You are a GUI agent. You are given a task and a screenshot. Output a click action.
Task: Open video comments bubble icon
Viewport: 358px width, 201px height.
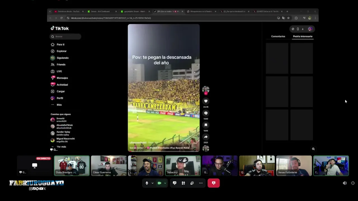(206, 113)
